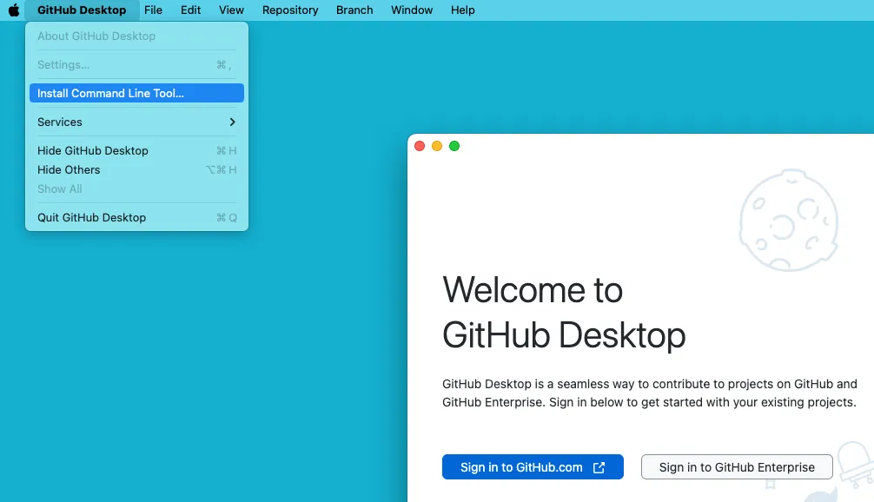
Task: Open the Help menu
Action: 462,10
